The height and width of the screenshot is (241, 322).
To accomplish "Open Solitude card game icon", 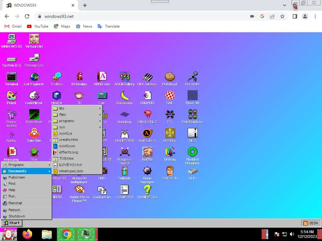I will tap(125, 173).
